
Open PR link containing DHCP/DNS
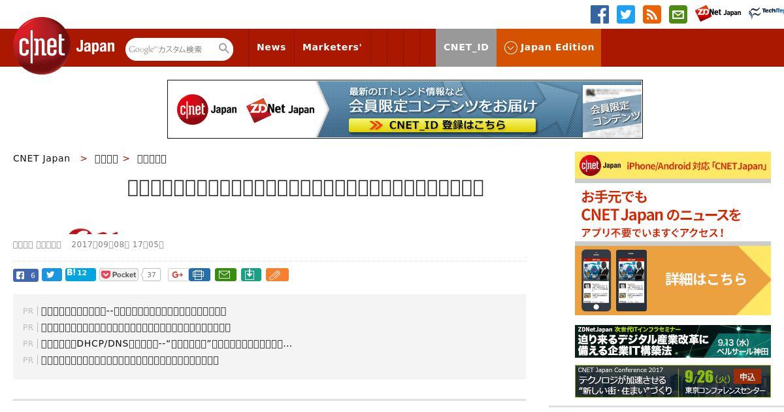(166, 344)
